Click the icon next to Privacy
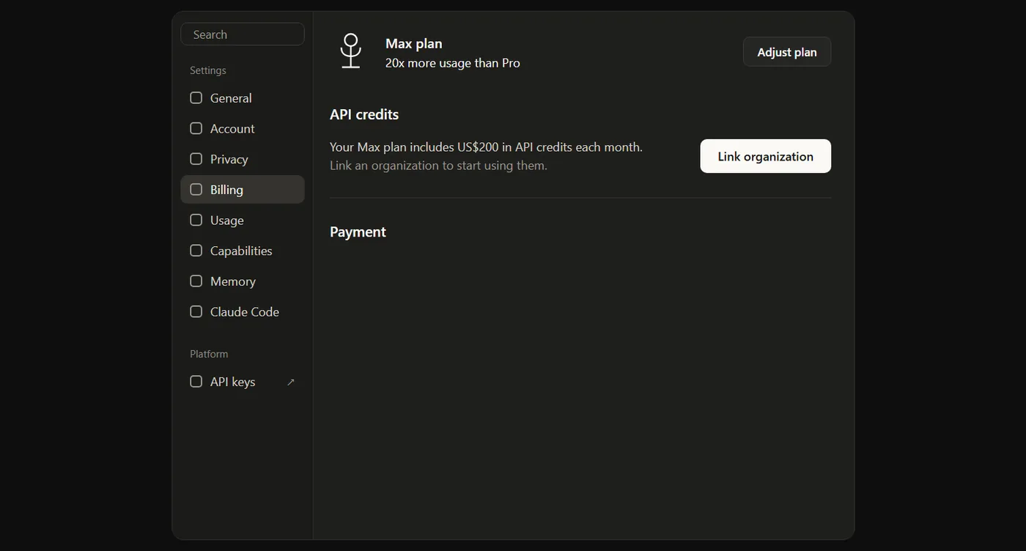This screenshot has width=1026, height=551. coord(196,159)
